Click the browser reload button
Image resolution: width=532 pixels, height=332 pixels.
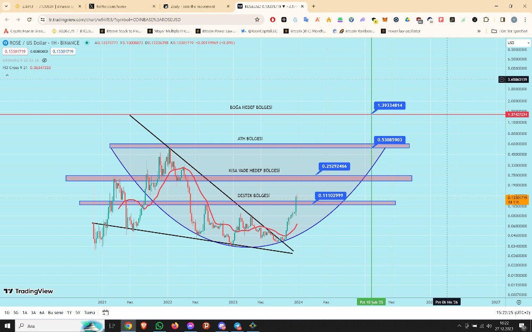point(28,19)
